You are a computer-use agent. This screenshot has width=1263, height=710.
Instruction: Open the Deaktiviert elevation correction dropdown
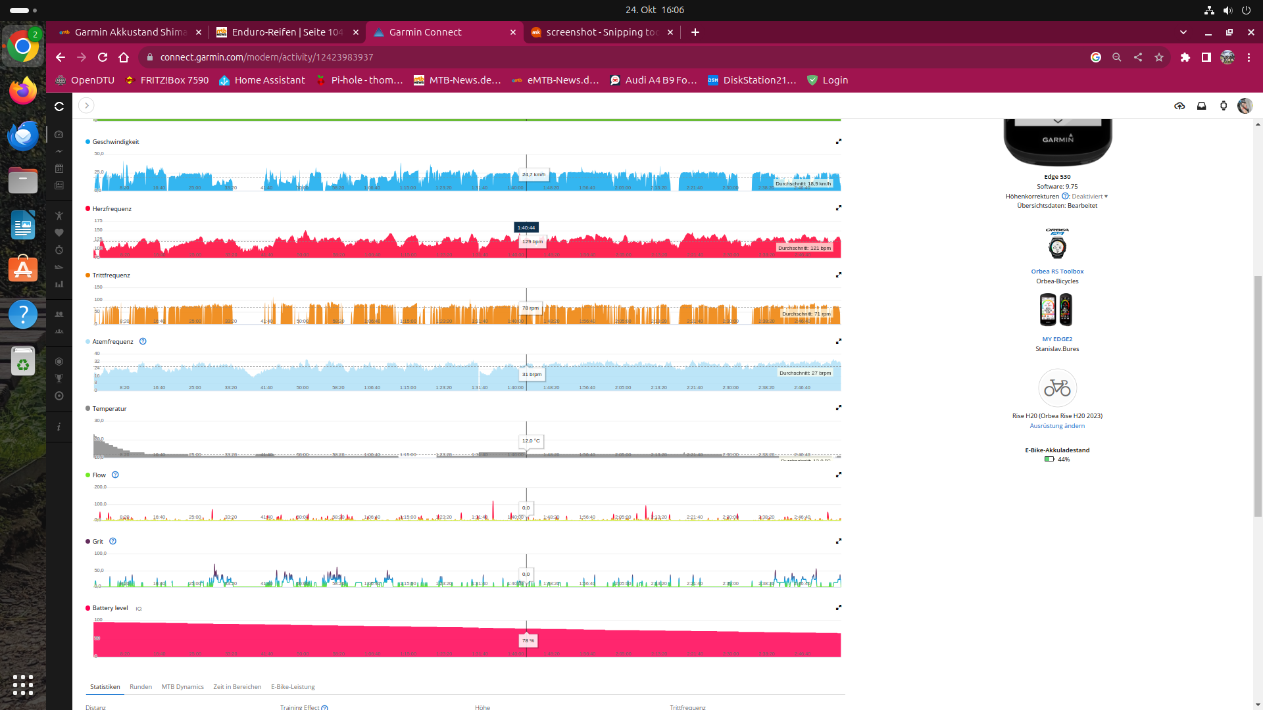(x=1089, y=196)
